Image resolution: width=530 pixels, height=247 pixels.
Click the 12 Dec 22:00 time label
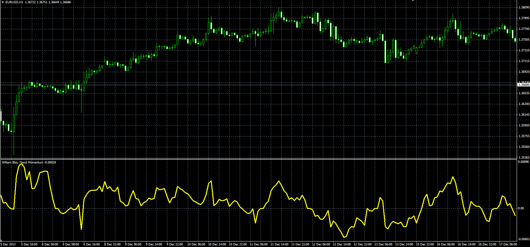(363, 244)
